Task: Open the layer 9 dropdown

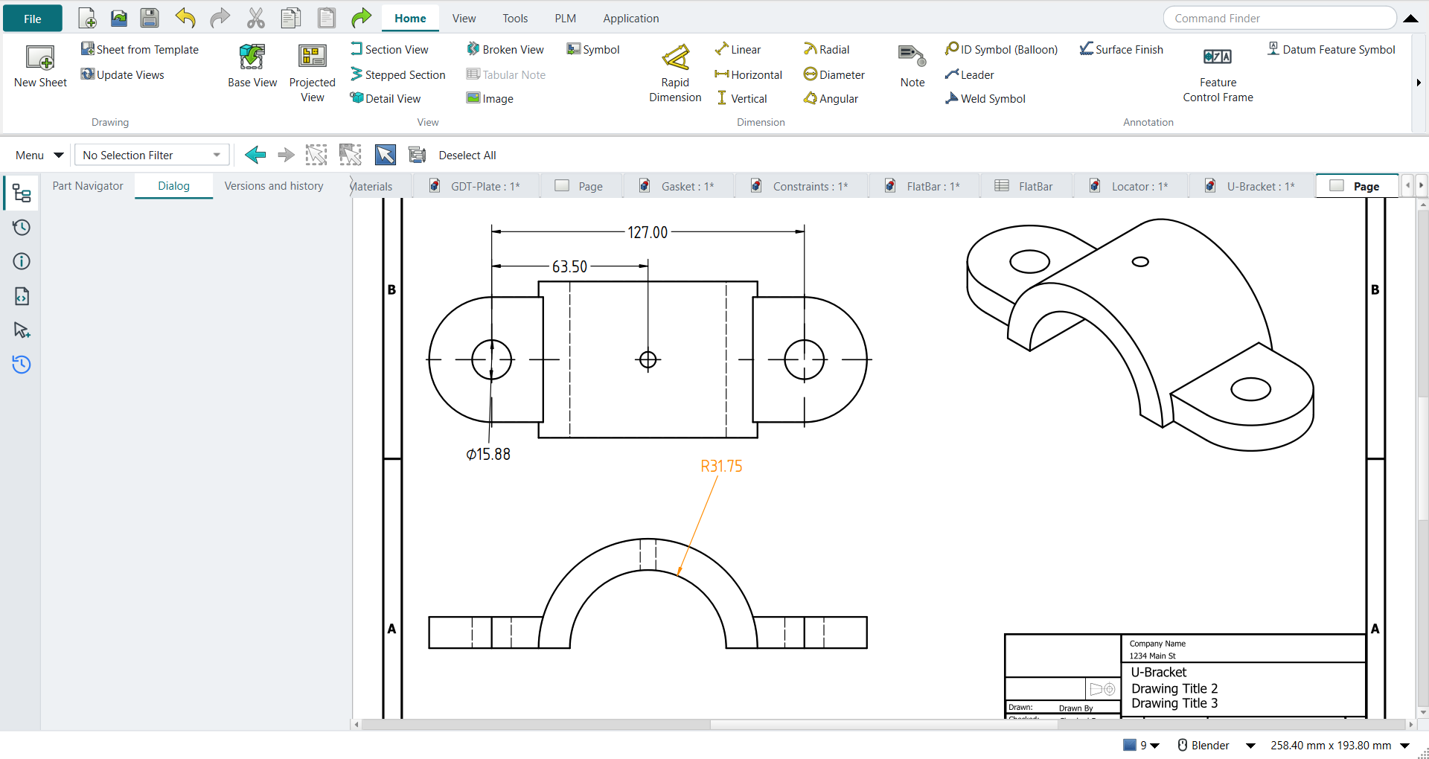Action: 1142,745
